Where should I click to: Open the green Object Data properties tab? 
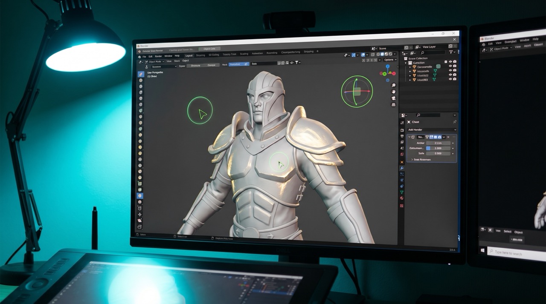click(x=402, y=192)
